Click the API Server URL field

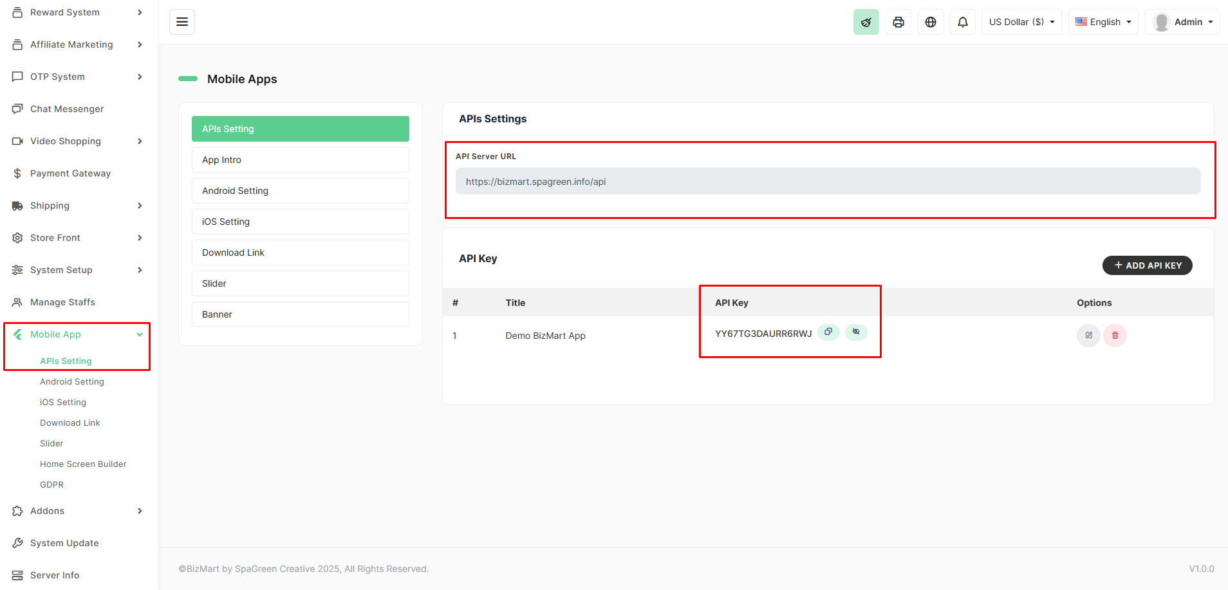point(828,182)
